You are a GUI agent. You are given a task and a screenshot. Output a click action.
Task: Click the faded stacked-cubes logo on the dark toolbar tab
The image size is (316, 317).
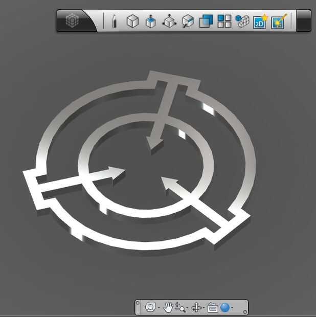point(72,20)
